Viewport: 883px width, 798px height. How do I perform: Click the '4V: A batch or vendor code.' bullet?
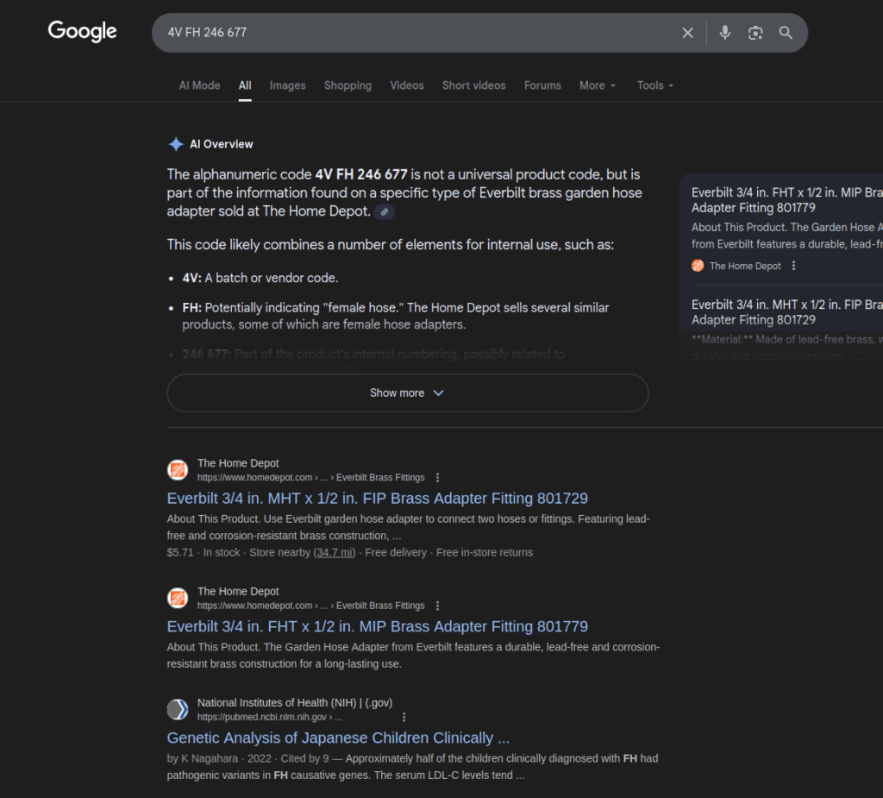(x=260, y=278)
